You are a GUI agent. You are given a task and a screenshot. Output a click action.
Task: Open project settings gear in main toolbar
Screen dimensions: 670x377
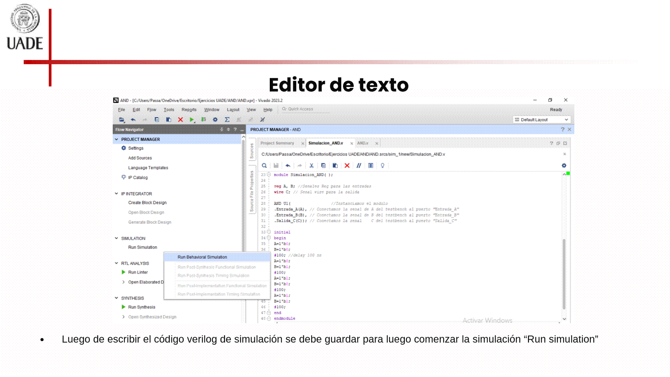215,119
